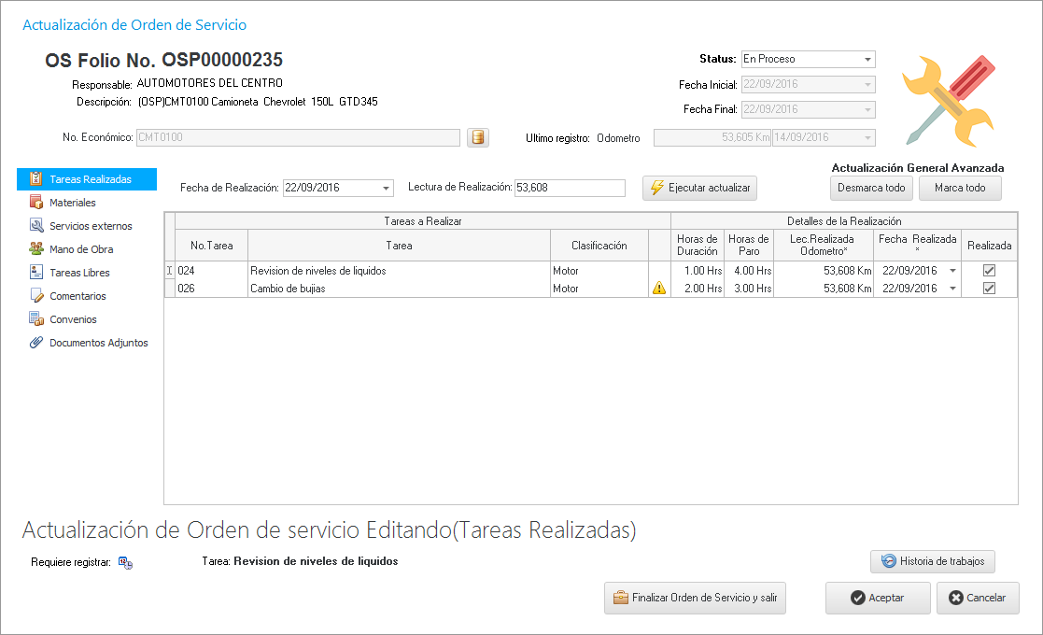Click the Mano de Obra people icon
The width and height of the screenshot is (1043, 635).
click(36, 249)
